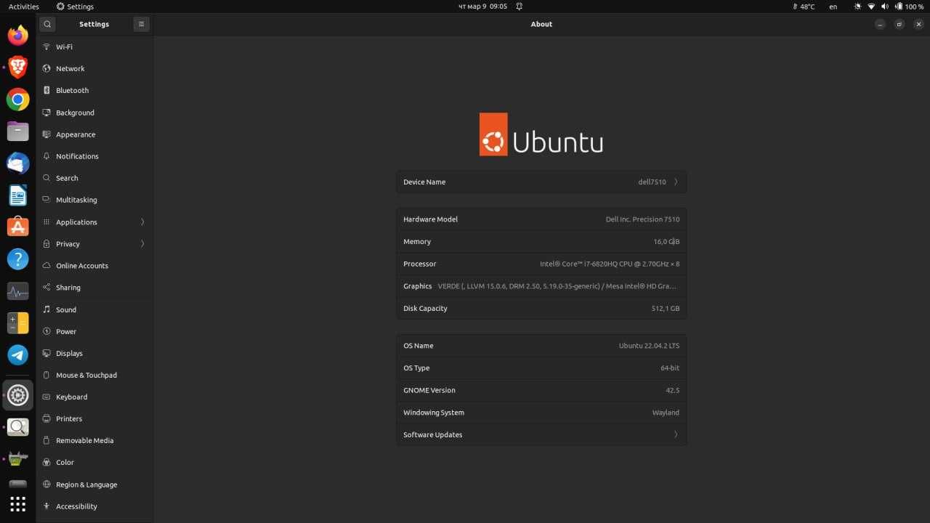Select Sharing in the sidebar
The width and height of the screenshot is (930, 523).
[x=94, y=288]
